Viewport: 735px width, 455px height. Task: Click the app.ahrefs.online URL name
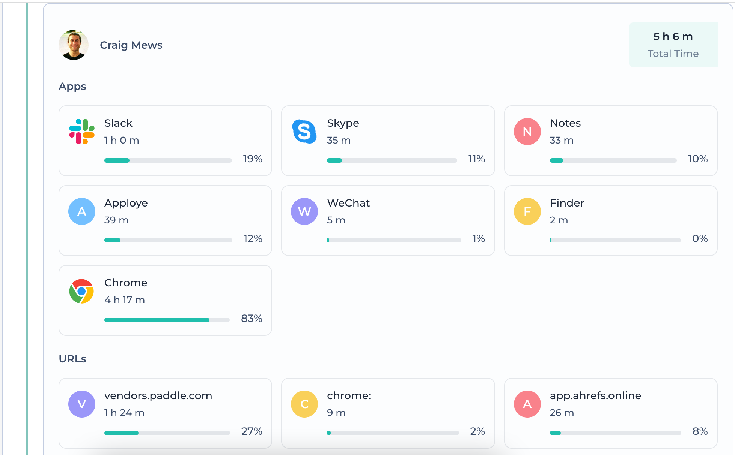[x=595, y=396]
